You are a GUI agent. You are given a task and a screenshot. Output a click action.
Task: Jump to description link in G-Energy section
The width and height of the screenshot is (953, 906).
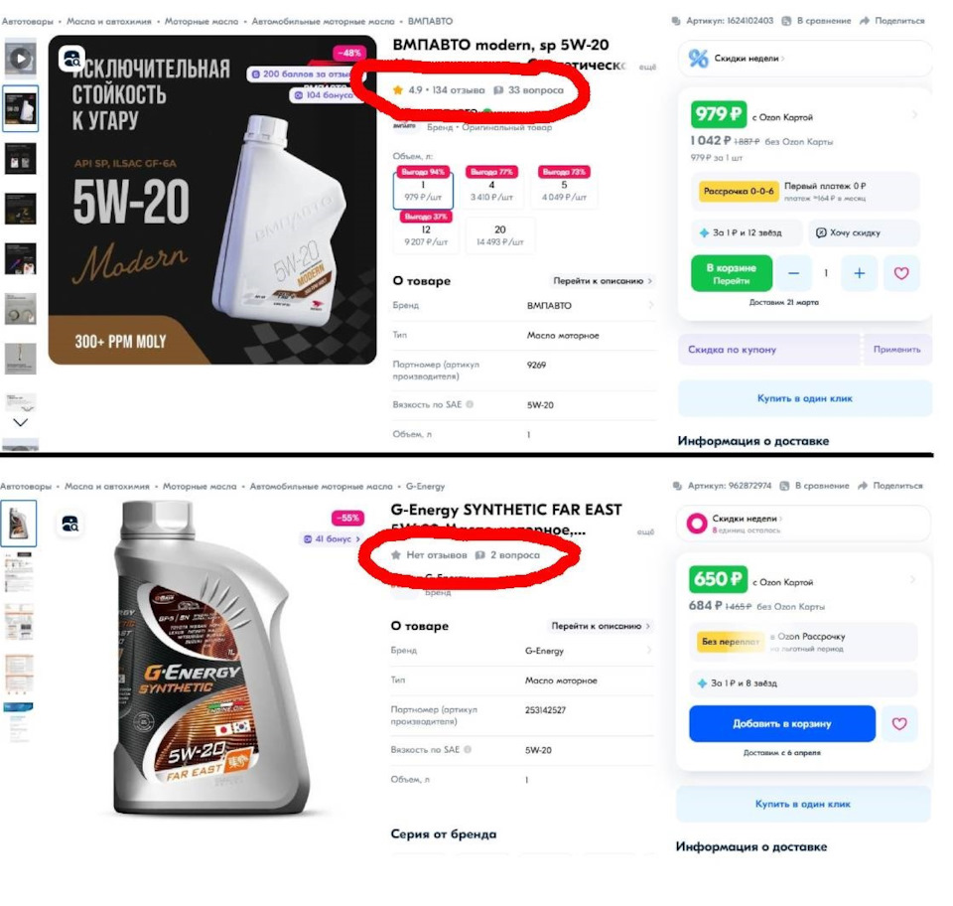[x=601, y=627]
